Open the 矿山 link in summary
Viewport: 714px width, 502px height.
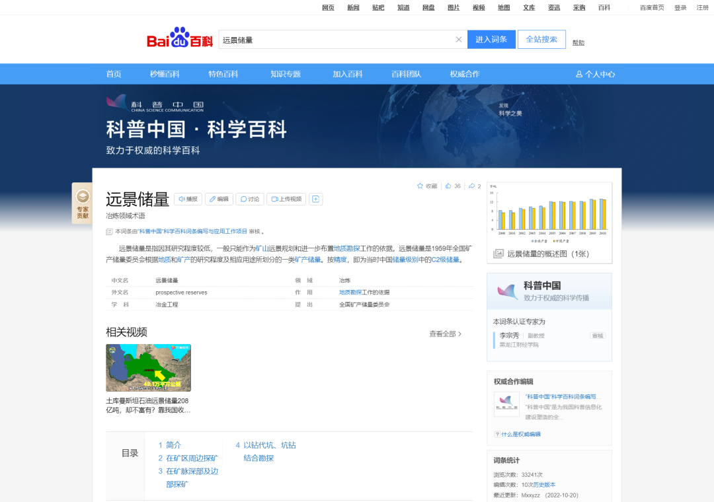[x=262, y=248]
